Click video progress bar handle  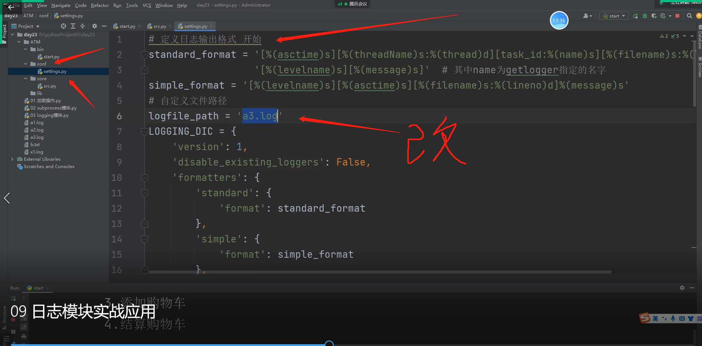point(329,343)
